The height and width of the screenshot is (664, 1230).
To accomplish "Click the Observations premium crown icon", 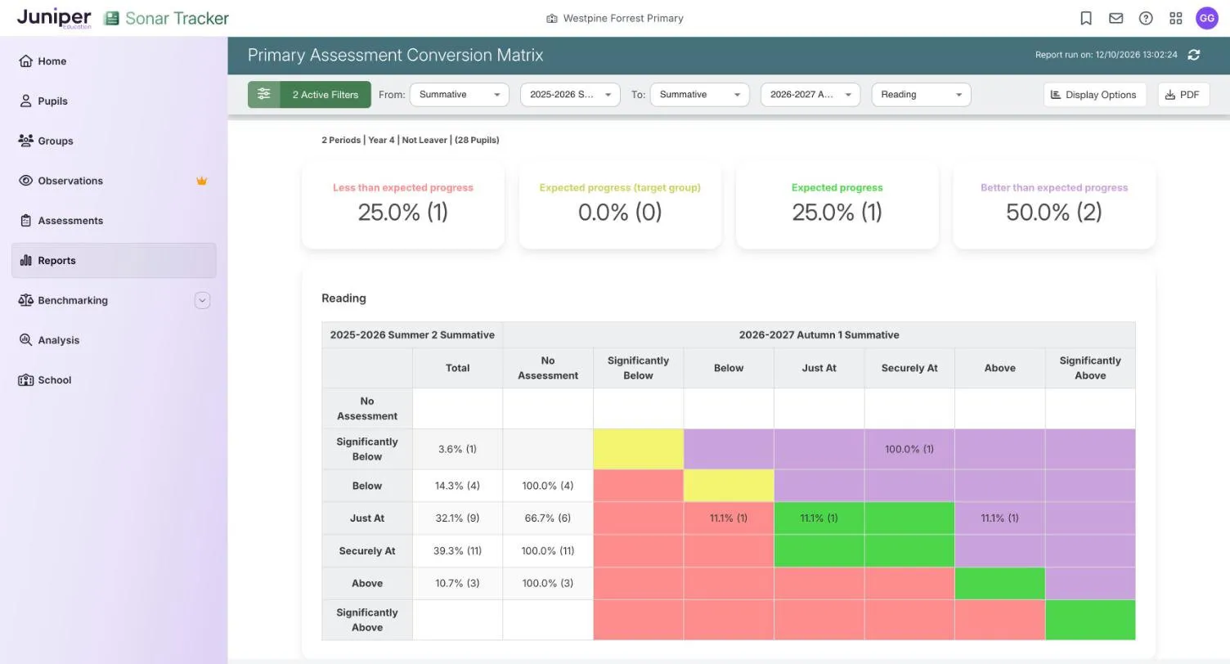I will pyautogui.click(x=201, y=181).
